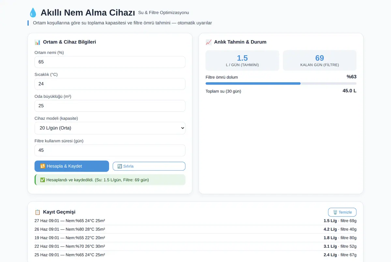Select the '19 Haz 09:01' history entry
This screenshot has height=262, width=391.
[195, 238]
